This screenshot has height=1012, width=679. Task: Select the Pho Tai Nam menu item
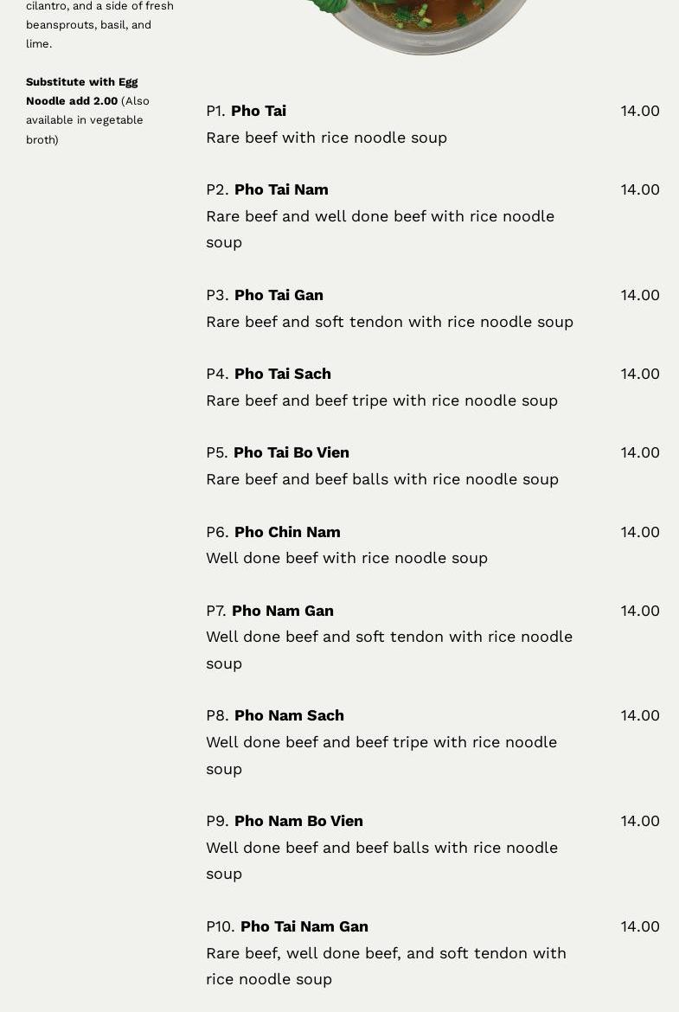[x=280, y=189]
